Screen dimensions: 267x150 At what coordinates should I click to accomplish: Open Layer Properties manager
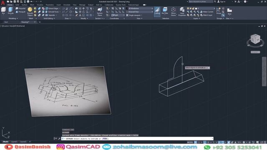click(182, 12)
